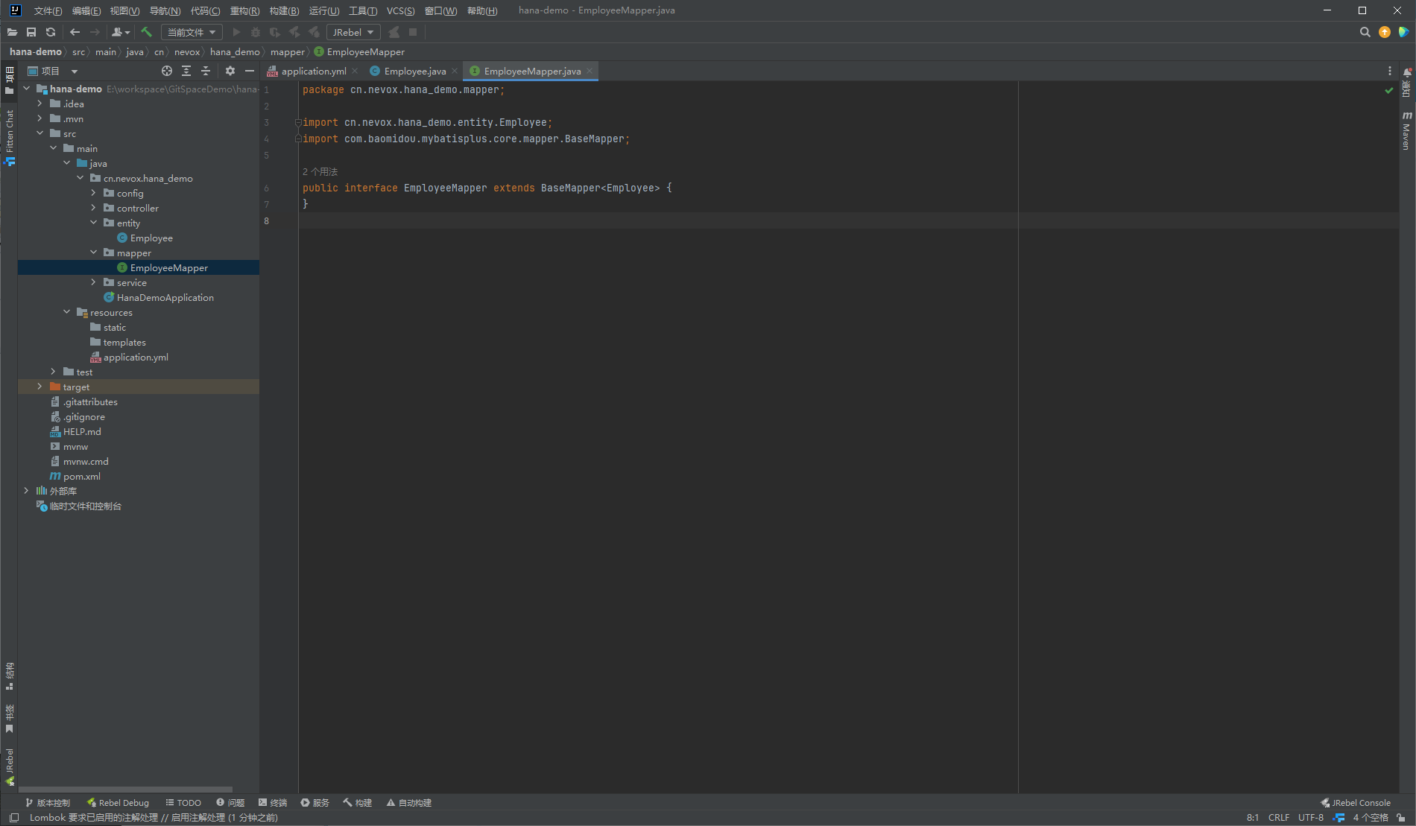Open the 自动构建 tool window
This screenshot has width=1416, height=826.
coord(409,802)
